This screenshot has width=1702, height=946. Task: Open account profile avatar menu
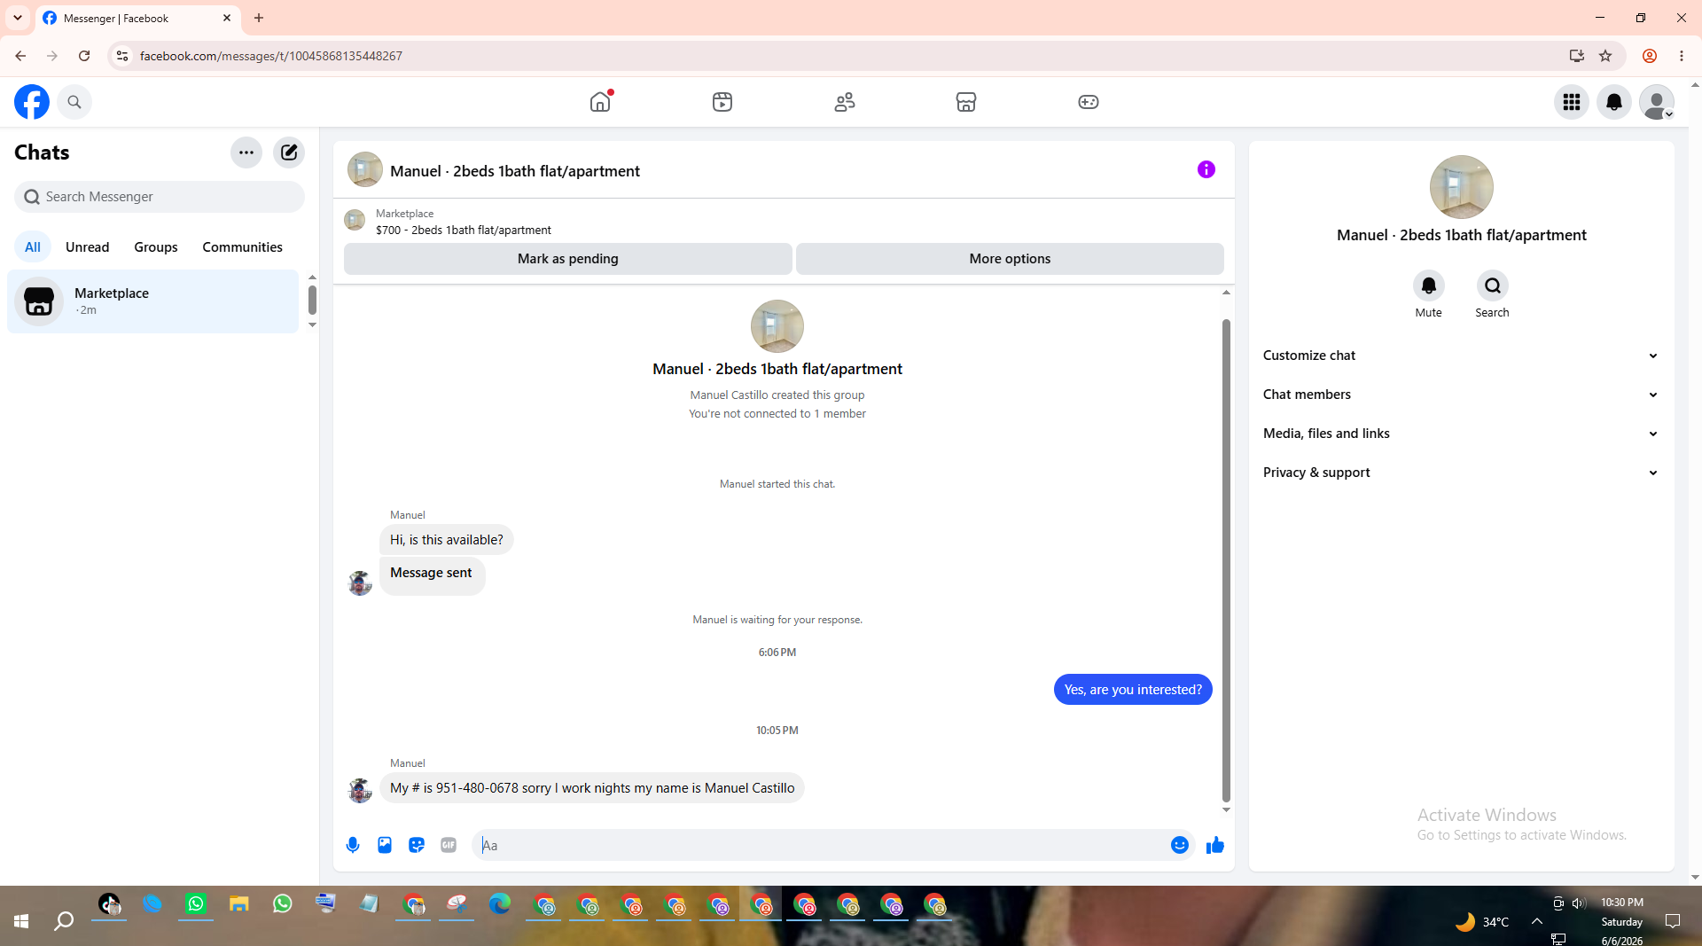[1657, 102]
